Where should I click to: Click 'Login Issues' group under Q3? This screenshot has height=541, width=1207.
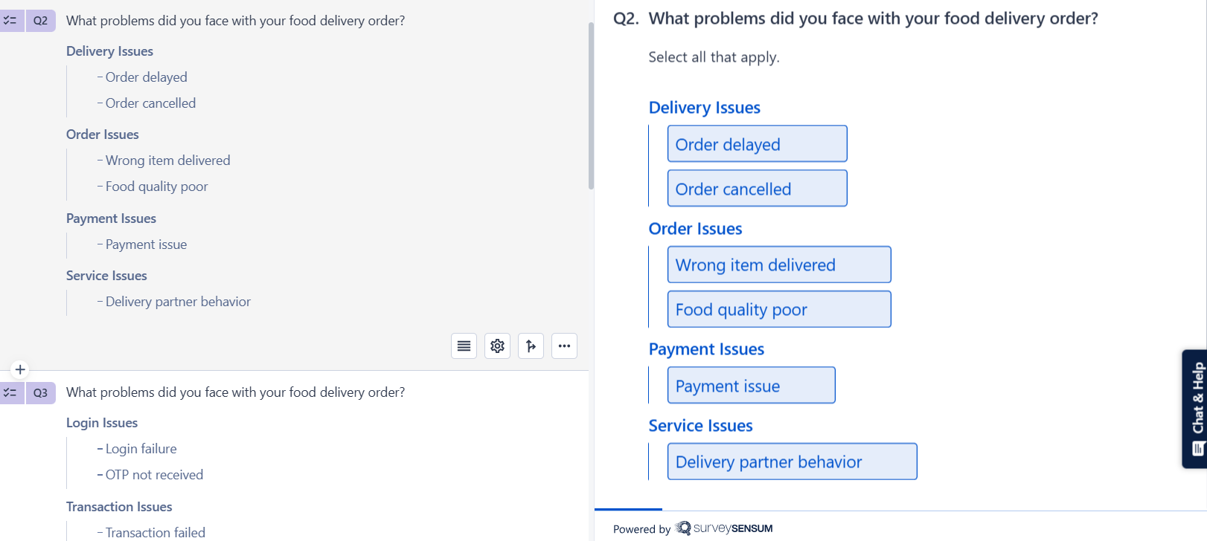click(x=102, y=423)
